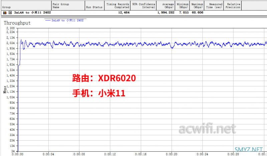Click the 0:00:20 time axis label
The width and height of the screenshot is (267, 156).
click(172, 154)
